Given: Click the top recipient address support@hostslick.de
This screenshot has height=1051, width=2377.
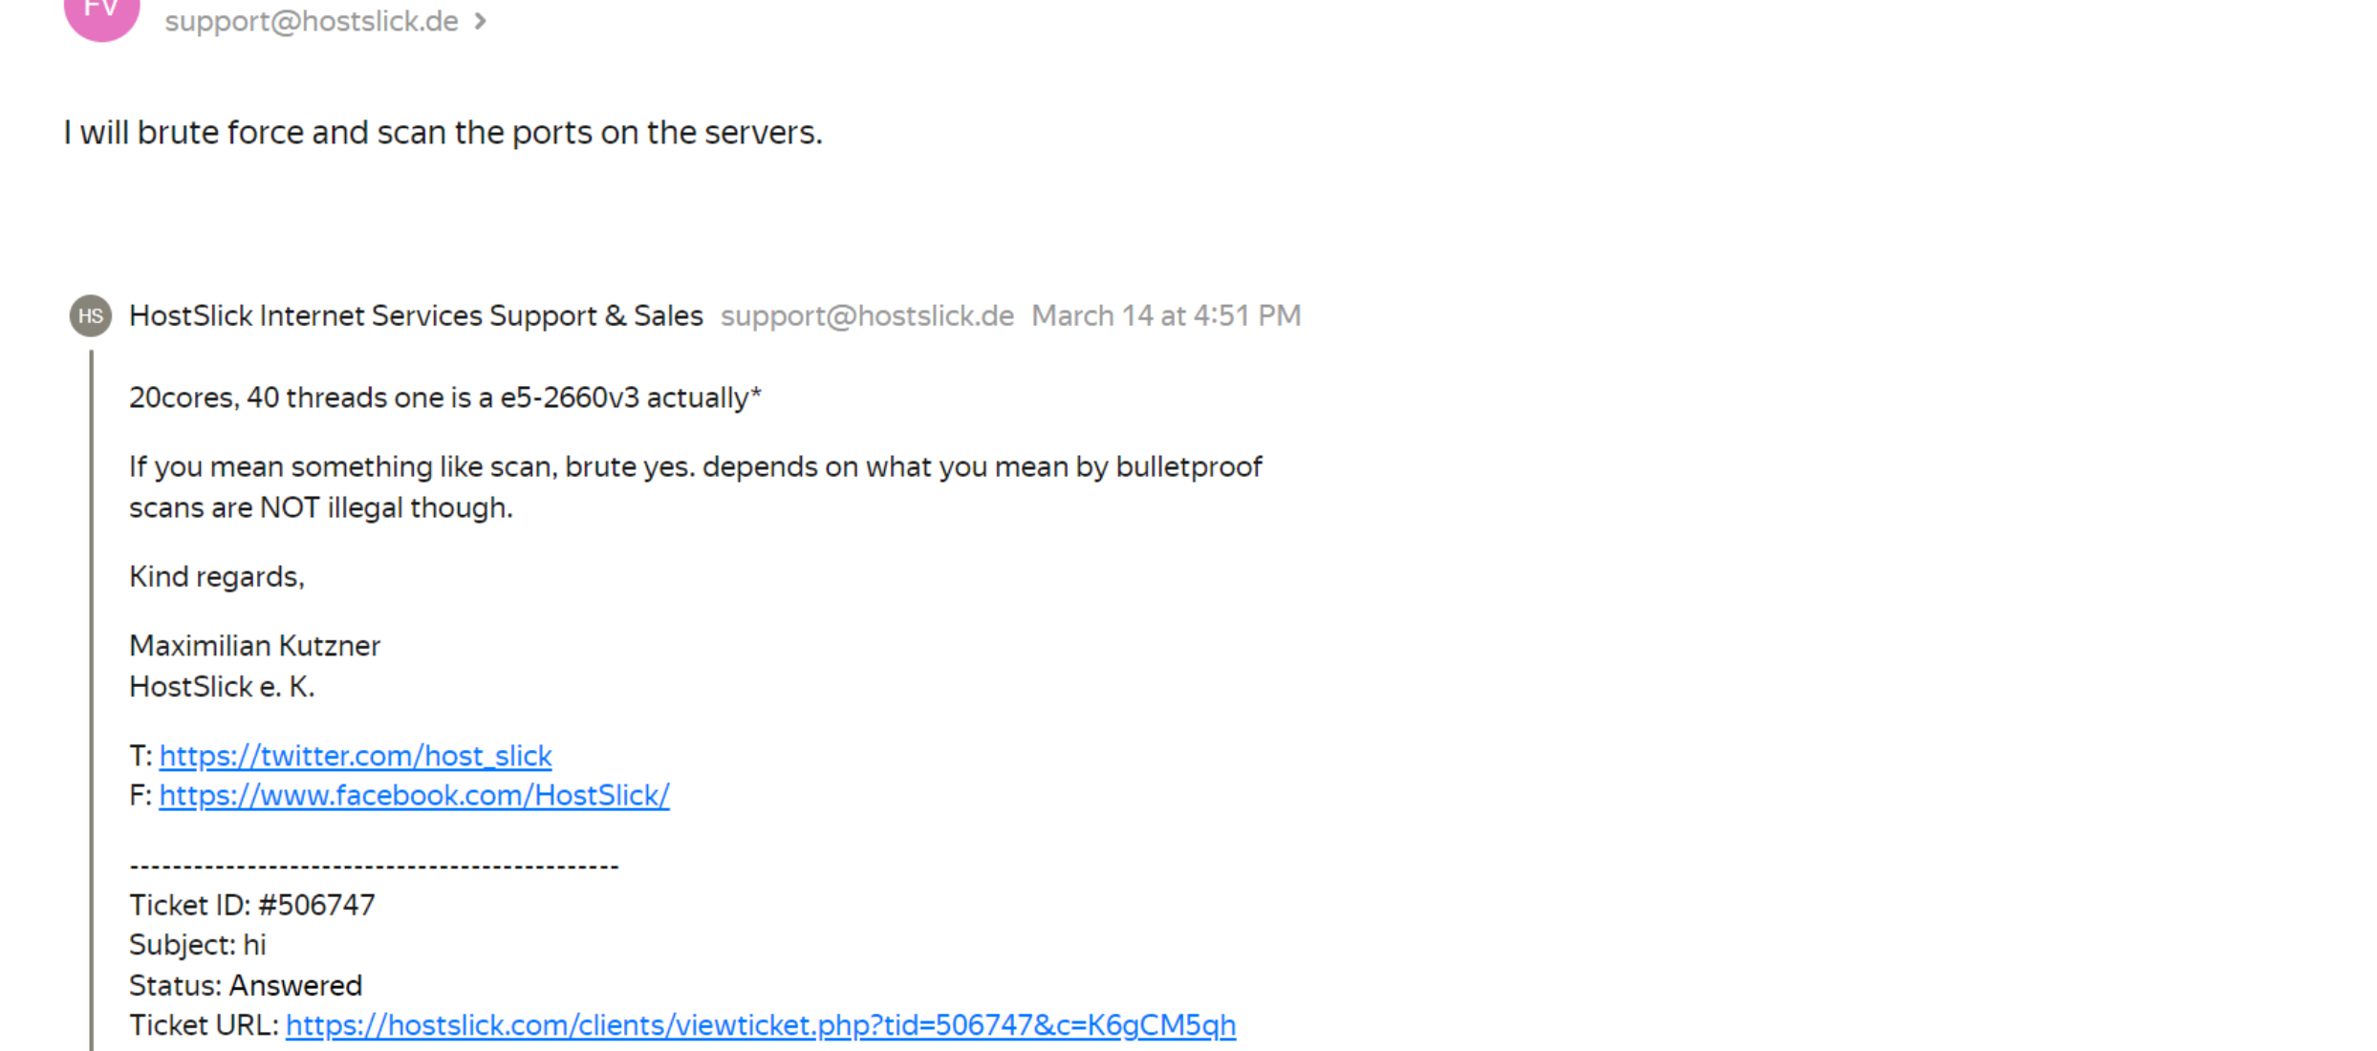Looking at the screenshot, I should (312, 21).
